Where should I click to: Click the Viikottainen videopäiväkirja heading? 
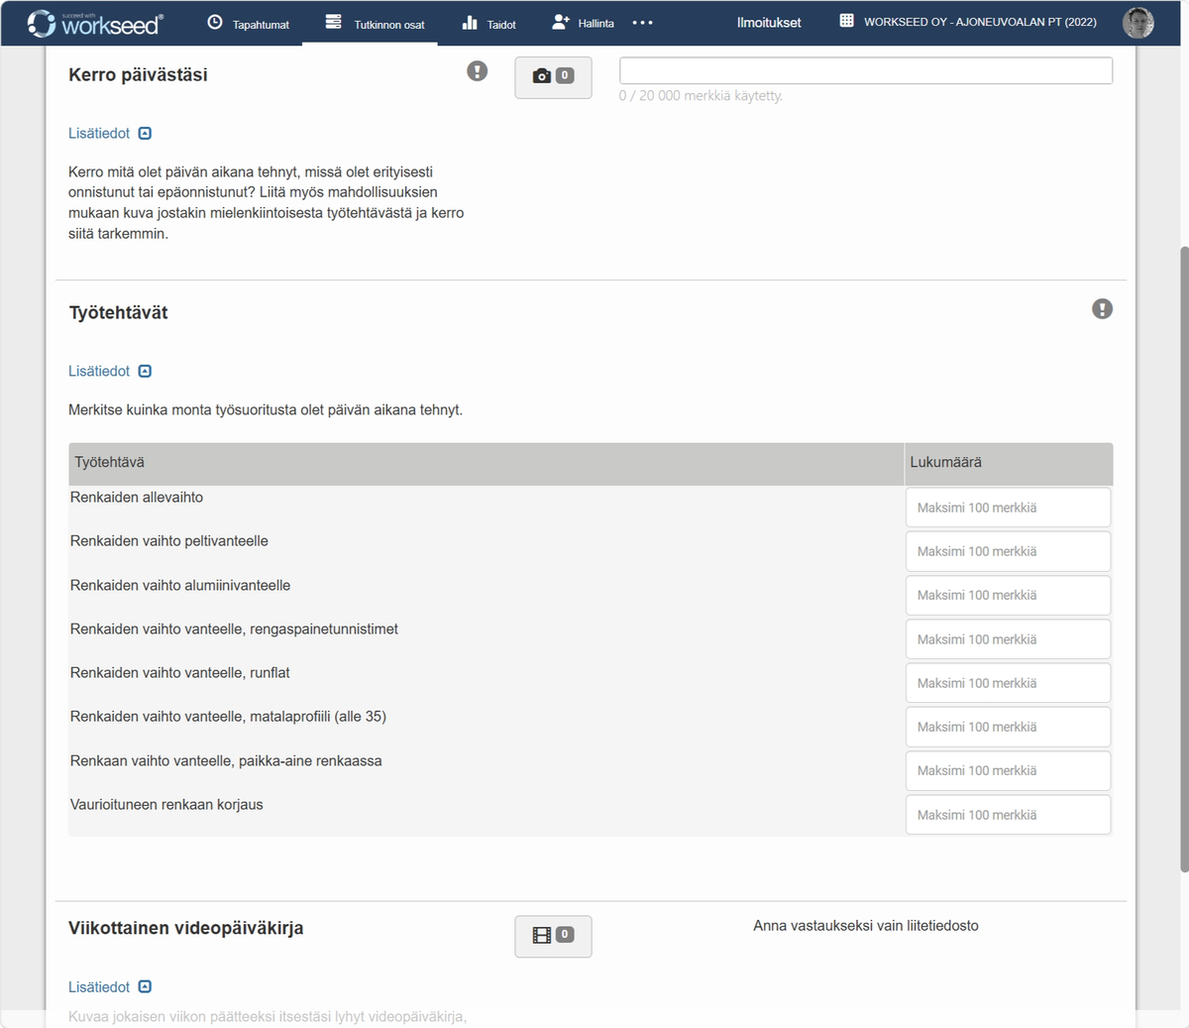tap(186, 929)
